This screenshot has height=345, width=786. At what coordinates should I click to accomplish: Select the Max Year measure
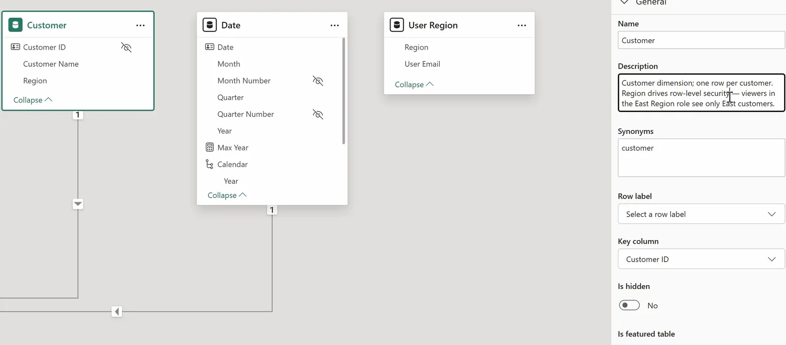pyautogui.click(x=233, y=147)
